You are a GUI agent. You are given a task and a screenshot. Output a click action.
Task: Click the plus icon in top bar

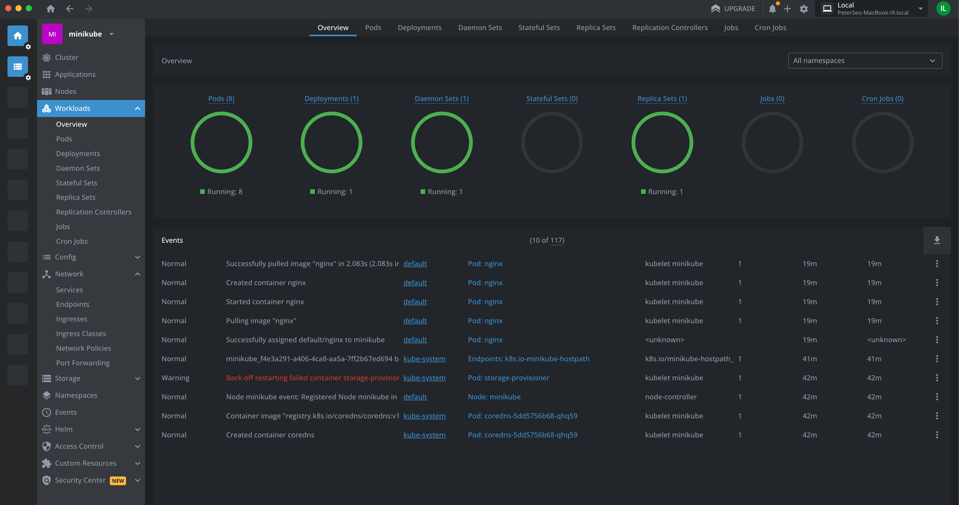pyautogui.click(x=787, y=9)
